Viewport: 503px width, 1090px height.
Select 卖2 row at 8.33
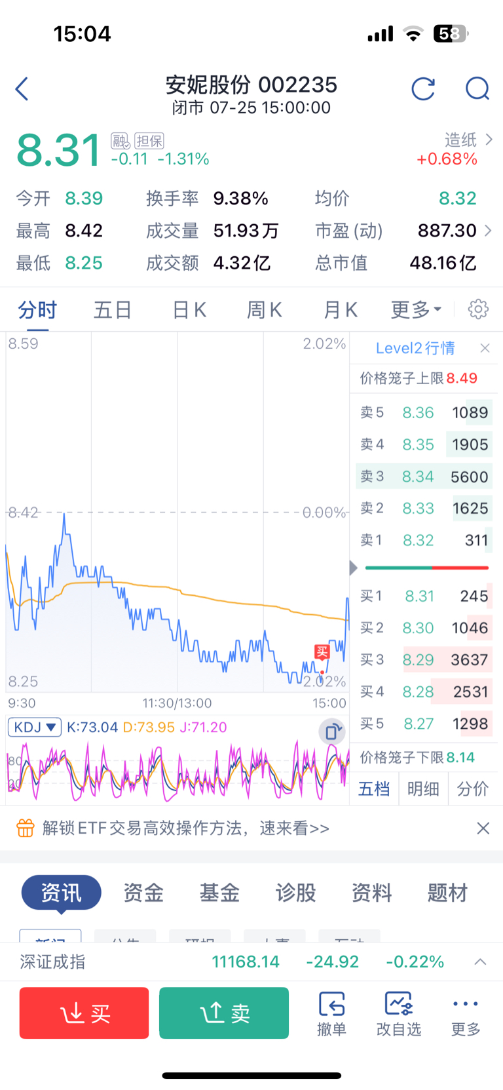424,508
